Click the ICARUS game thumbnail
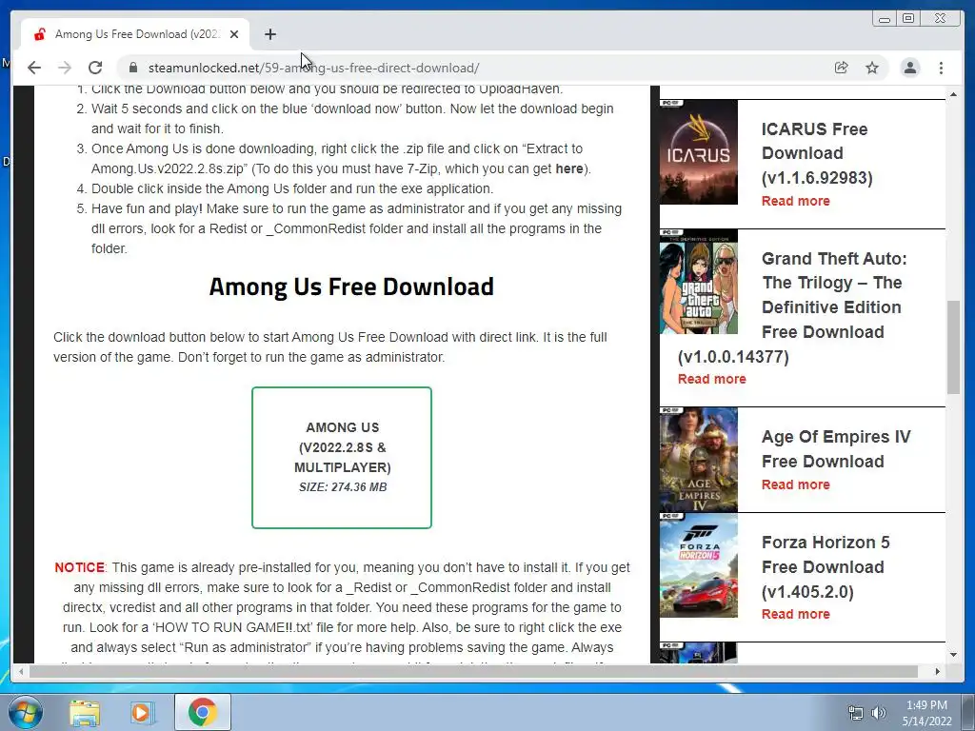Viewport: 975px width, 731px height. 698,151
